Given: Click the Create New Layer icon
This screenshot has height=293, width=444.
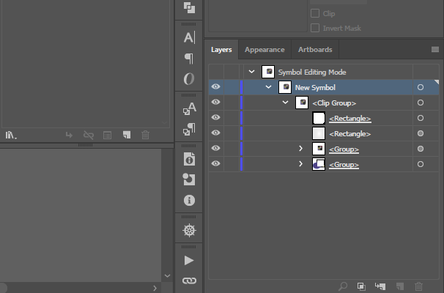Looking at the screenshot, I should [x=400, y=286].
